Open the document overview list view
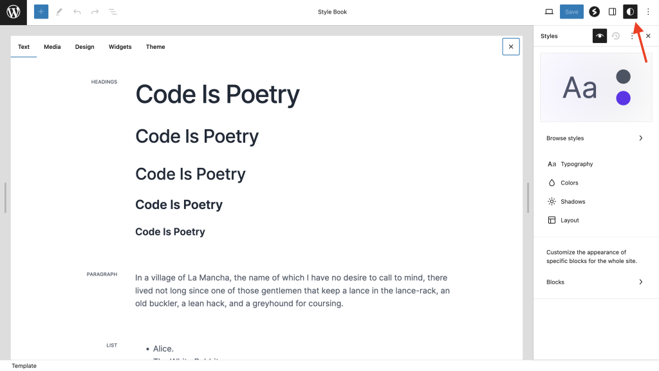This screenshot has height=371, width=659. click(113, 12)
